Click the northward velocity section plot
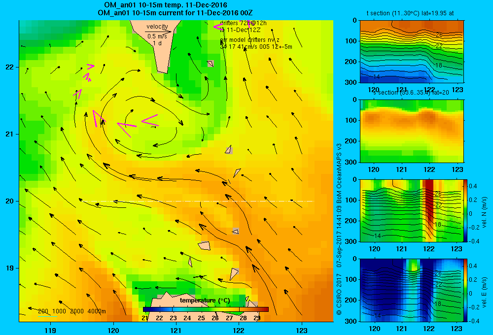 pyautogui.click(x=412, y=210)
